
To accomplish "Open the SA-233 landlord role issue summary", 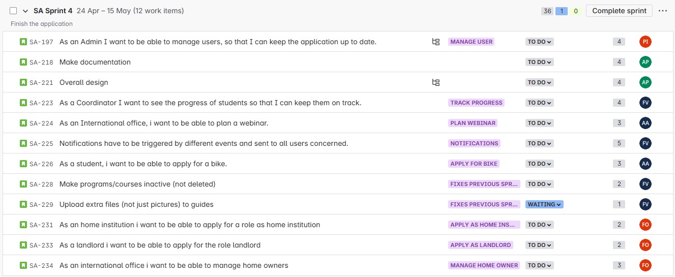I will click(x=160, y=245).
